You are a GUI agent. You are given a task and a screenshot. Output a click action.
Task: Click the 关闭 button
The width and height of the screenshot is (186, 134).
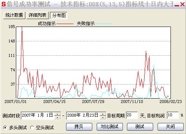click(x=170, y=127)
